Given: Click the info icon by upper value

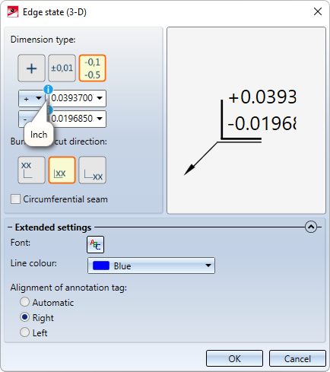Looking at the screenshot, I should 48,89.
